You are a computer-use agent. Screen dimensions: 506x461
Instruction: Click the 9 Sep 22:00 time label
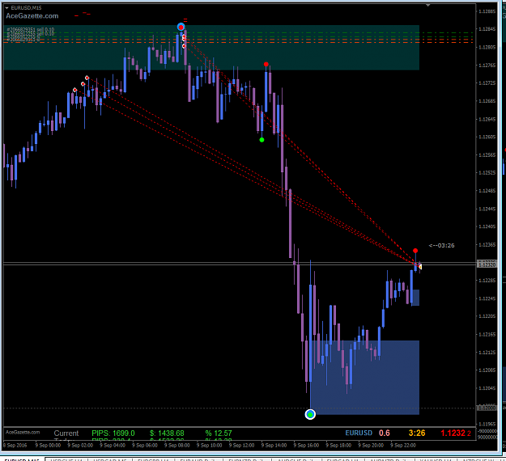403,445
